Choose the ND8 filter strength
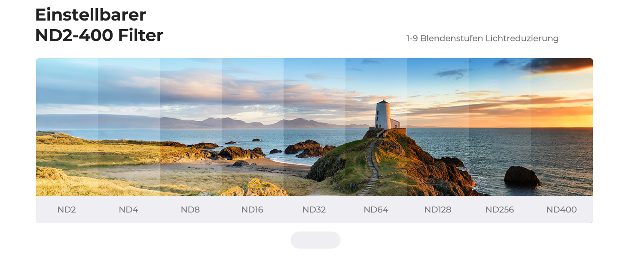The image size is (629, 257). tap(190, 209)
